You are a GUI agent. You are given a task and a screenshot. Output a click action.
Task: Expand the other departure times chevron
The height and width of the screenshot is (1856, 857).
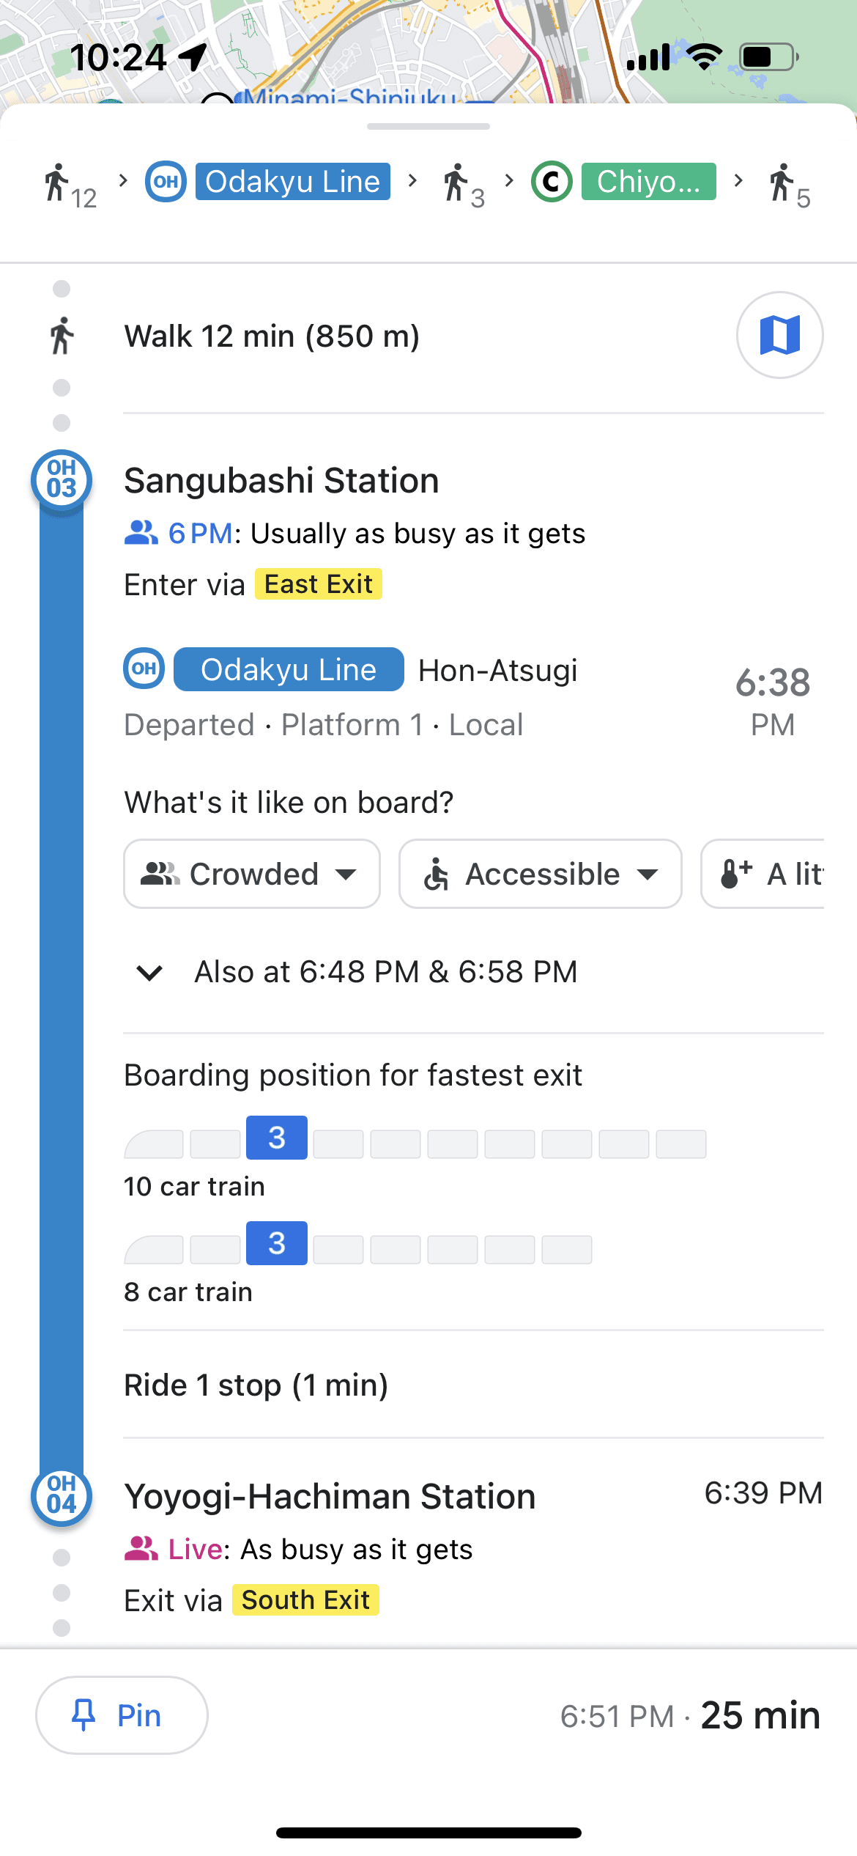tap(149, 973)
